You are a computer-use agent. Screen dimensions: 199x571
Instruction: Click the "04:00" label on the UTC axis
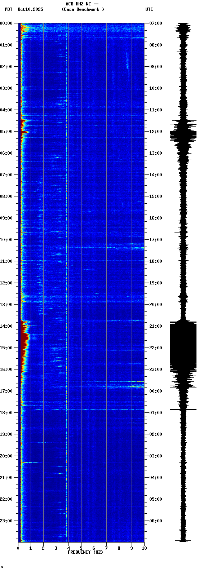[x=156, y=478]
